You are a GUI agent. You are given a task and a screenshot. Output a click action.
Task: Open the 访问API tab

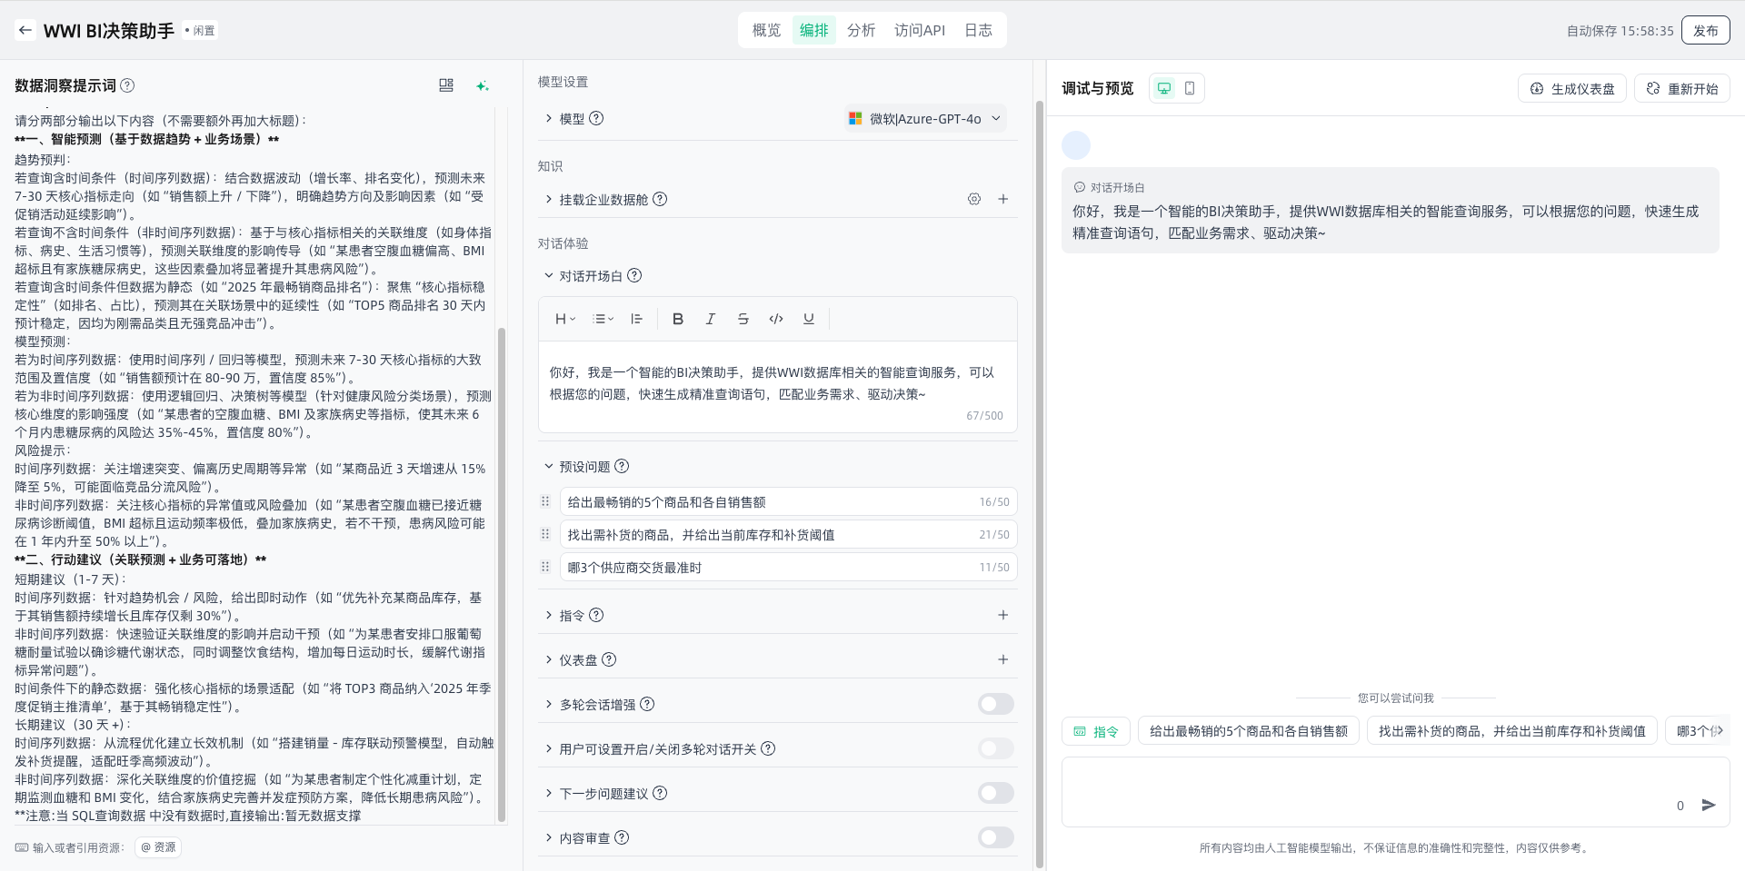pyautogui.click(x=919, y=30)
